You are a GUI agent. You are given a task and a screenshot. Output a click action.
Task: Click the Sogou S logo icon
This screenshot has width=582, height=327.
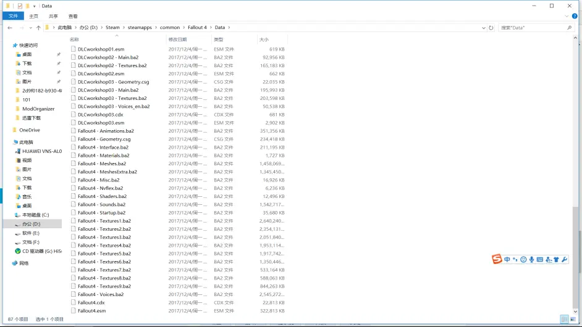(497, 259)
